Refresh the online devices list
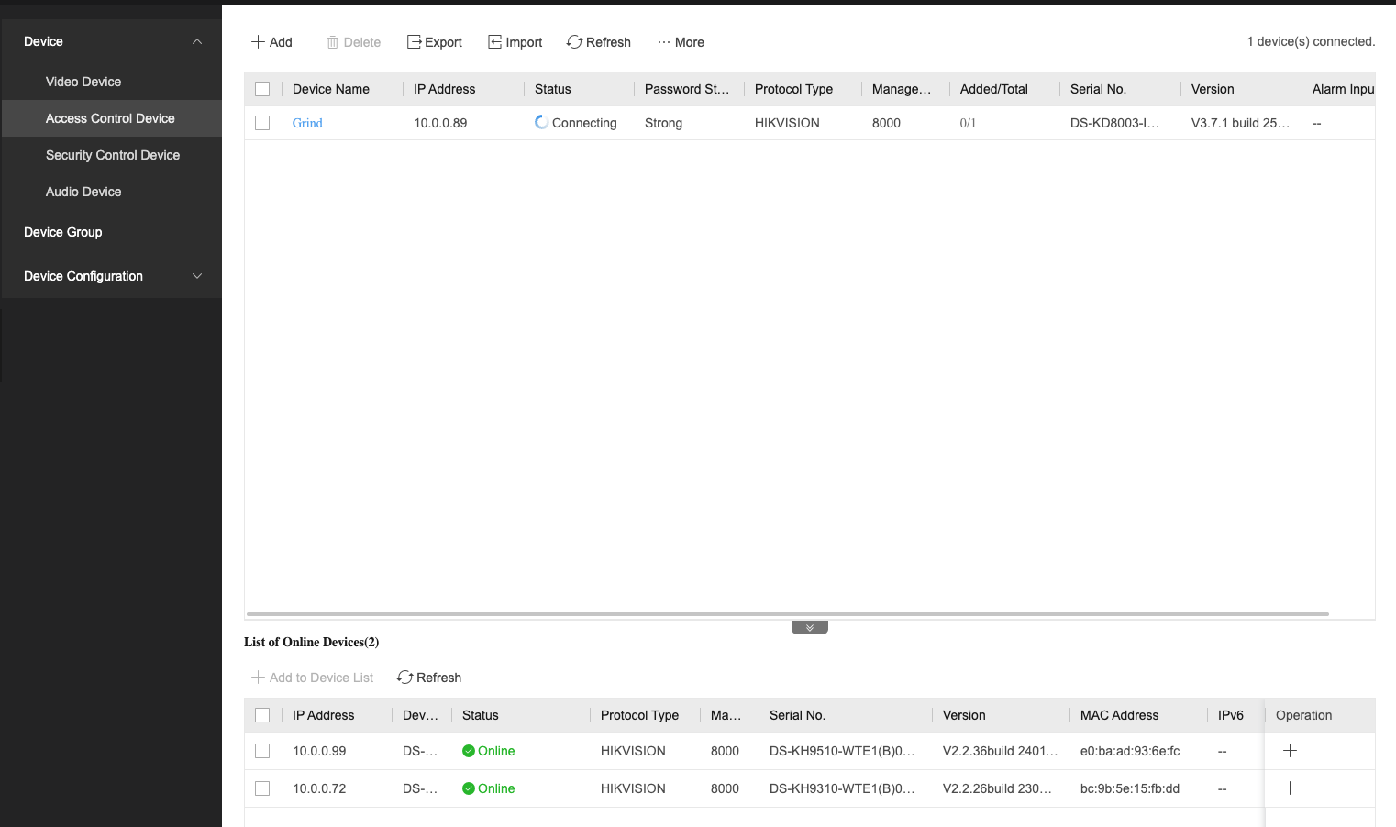Screen dimensions: 1396x827 tap(429, 678)
